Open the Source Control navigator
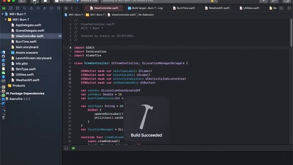The image size is (293, 165). (x=11, y=8)
